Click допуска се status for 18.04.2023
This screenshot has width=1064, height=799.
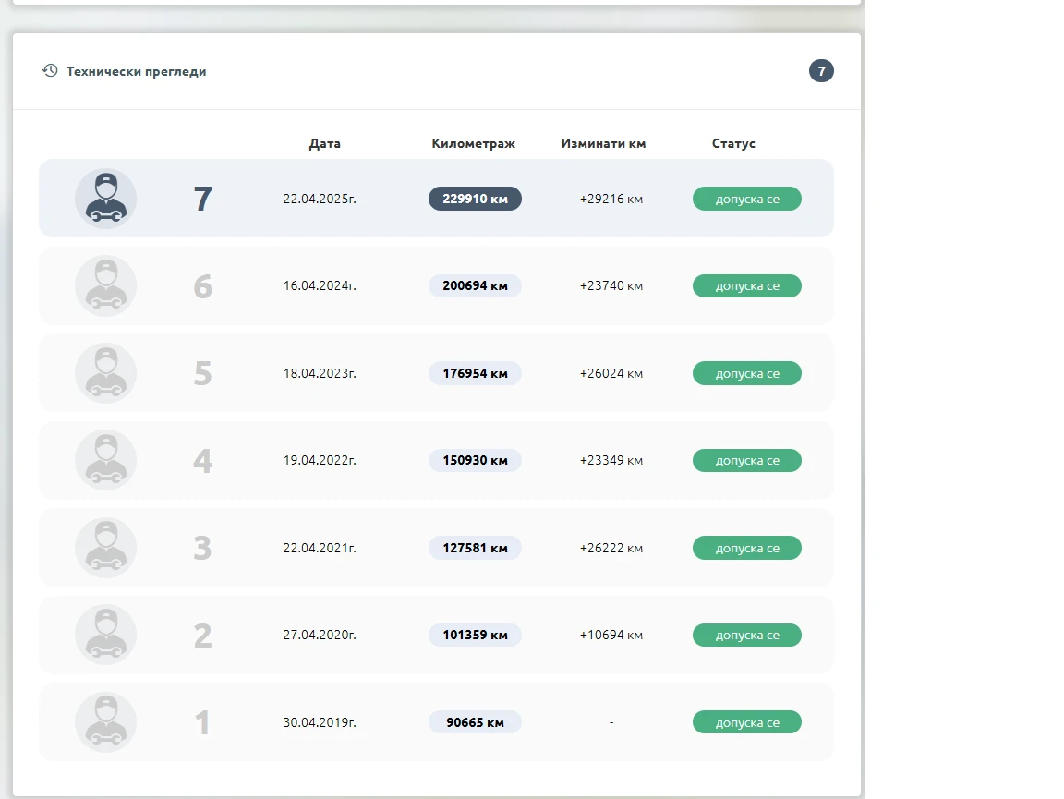click(746, 373)
